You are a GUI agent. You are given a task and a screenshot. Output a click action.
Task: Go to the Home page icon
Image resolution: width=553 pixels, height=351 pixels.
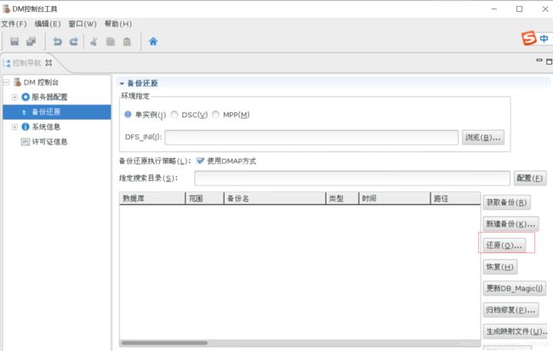[153, 42]
